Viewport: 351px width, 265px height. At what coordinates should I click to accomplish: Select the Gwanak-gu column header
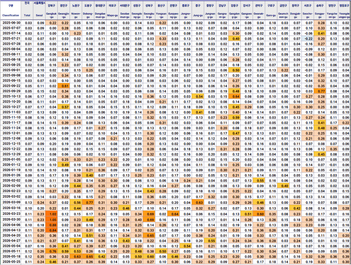pos(259,10)
